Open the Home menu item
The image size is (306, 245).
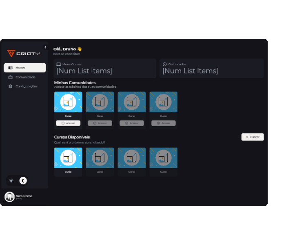pyautogui.click(x=25, y=68)
